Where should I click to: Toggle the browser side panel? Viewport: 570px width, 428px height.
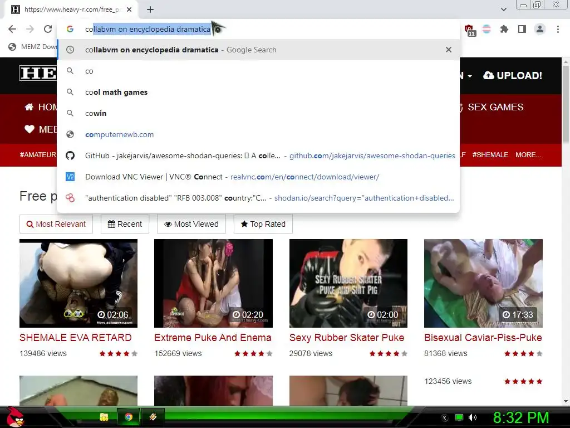click(x=522, y=29)
